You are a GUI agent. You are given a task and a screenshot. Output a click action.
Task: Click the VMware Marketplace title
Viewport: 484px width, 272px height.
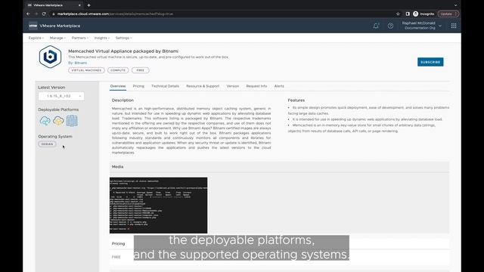click(60, 26)
